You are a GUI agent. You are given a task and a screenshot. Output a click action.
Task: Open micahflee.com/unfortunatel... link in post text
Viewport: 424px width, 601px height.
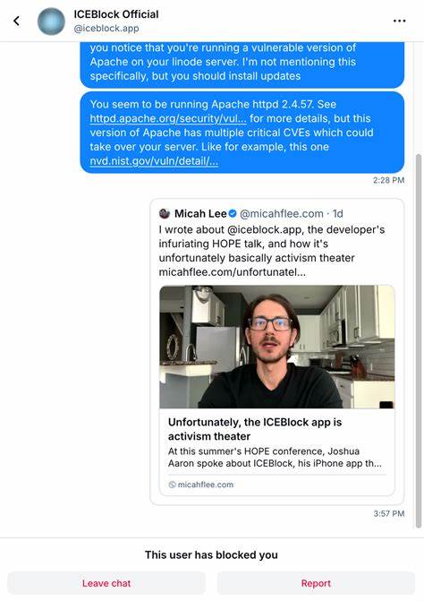233,272
